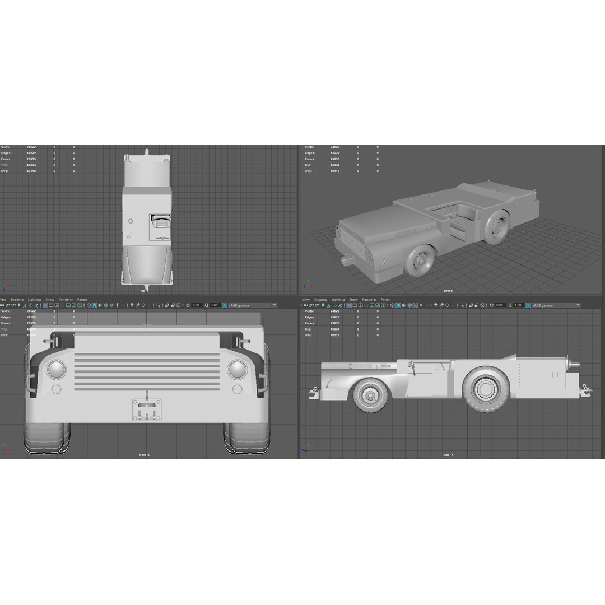Click 2D Pan/Zoom icon in front viewport toolbar
Screen dimensions: 605x605
click(x=31, y=305)
